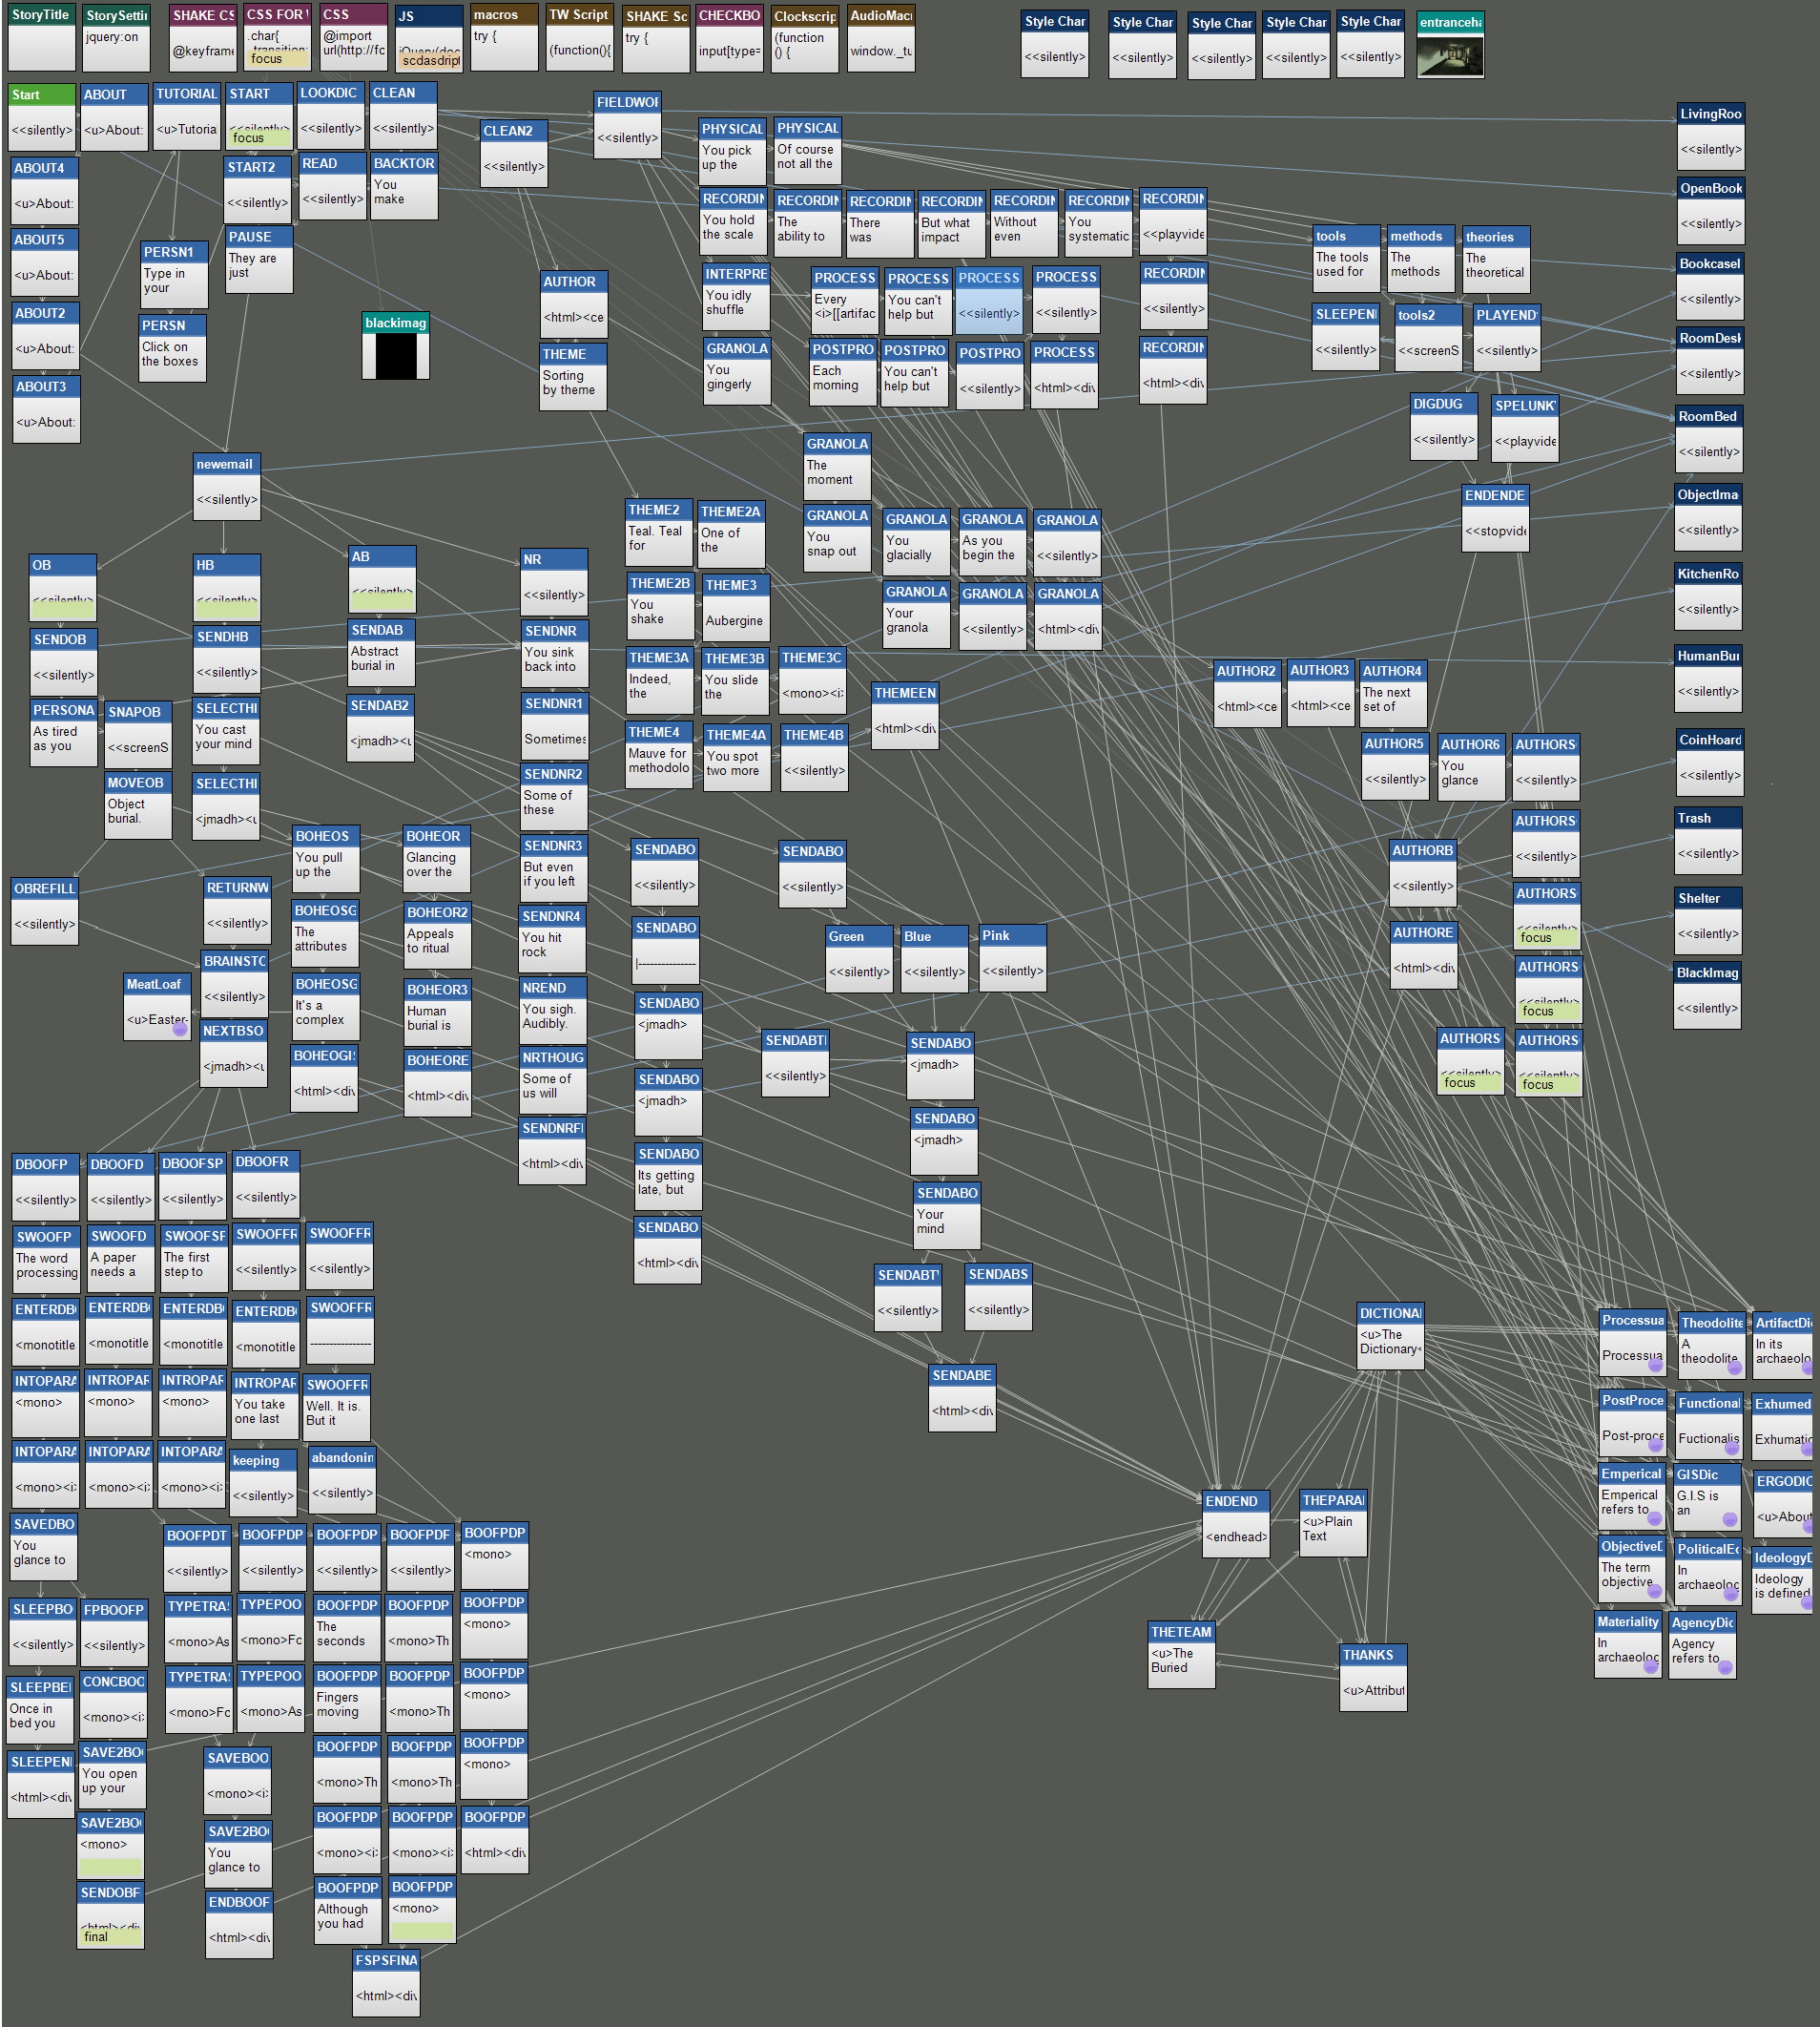Select the SENDOB passage

tap(64, 662)
